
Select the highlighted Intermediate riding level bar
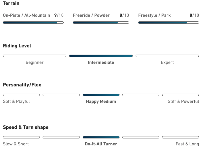click(x=101, y=56)
